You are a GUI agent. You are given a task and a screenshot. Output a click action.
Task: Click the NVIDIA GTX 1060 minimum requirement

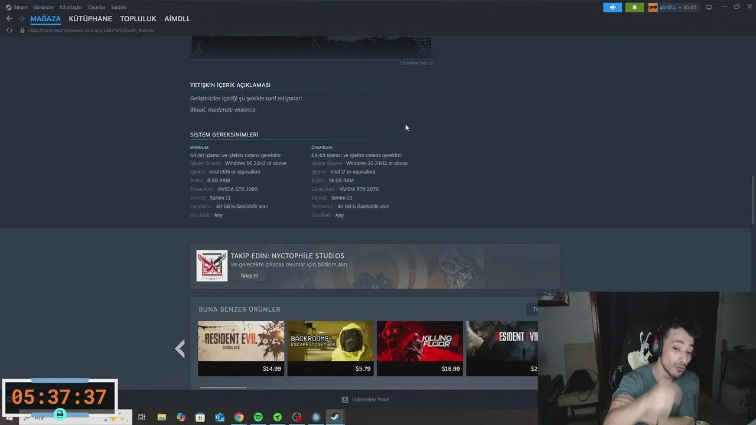click(237, 189)
